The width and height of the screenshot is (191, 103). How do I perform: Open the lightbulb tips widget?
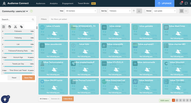[x=5, y=99]
